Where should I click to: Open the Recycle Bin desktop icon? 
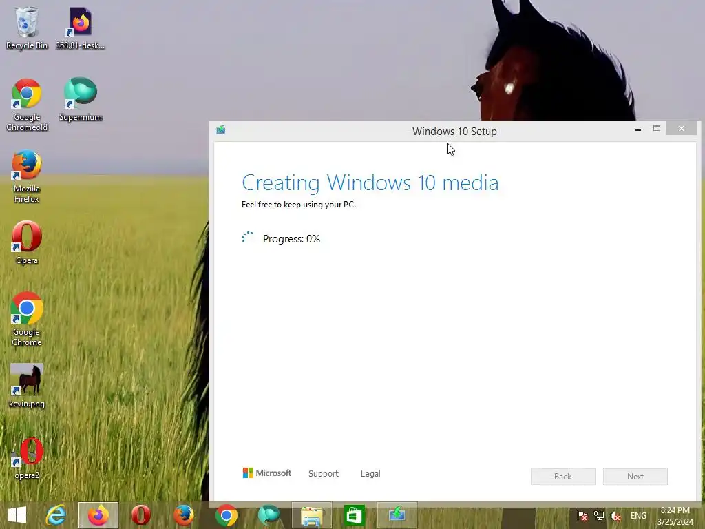tap(27, 28)
